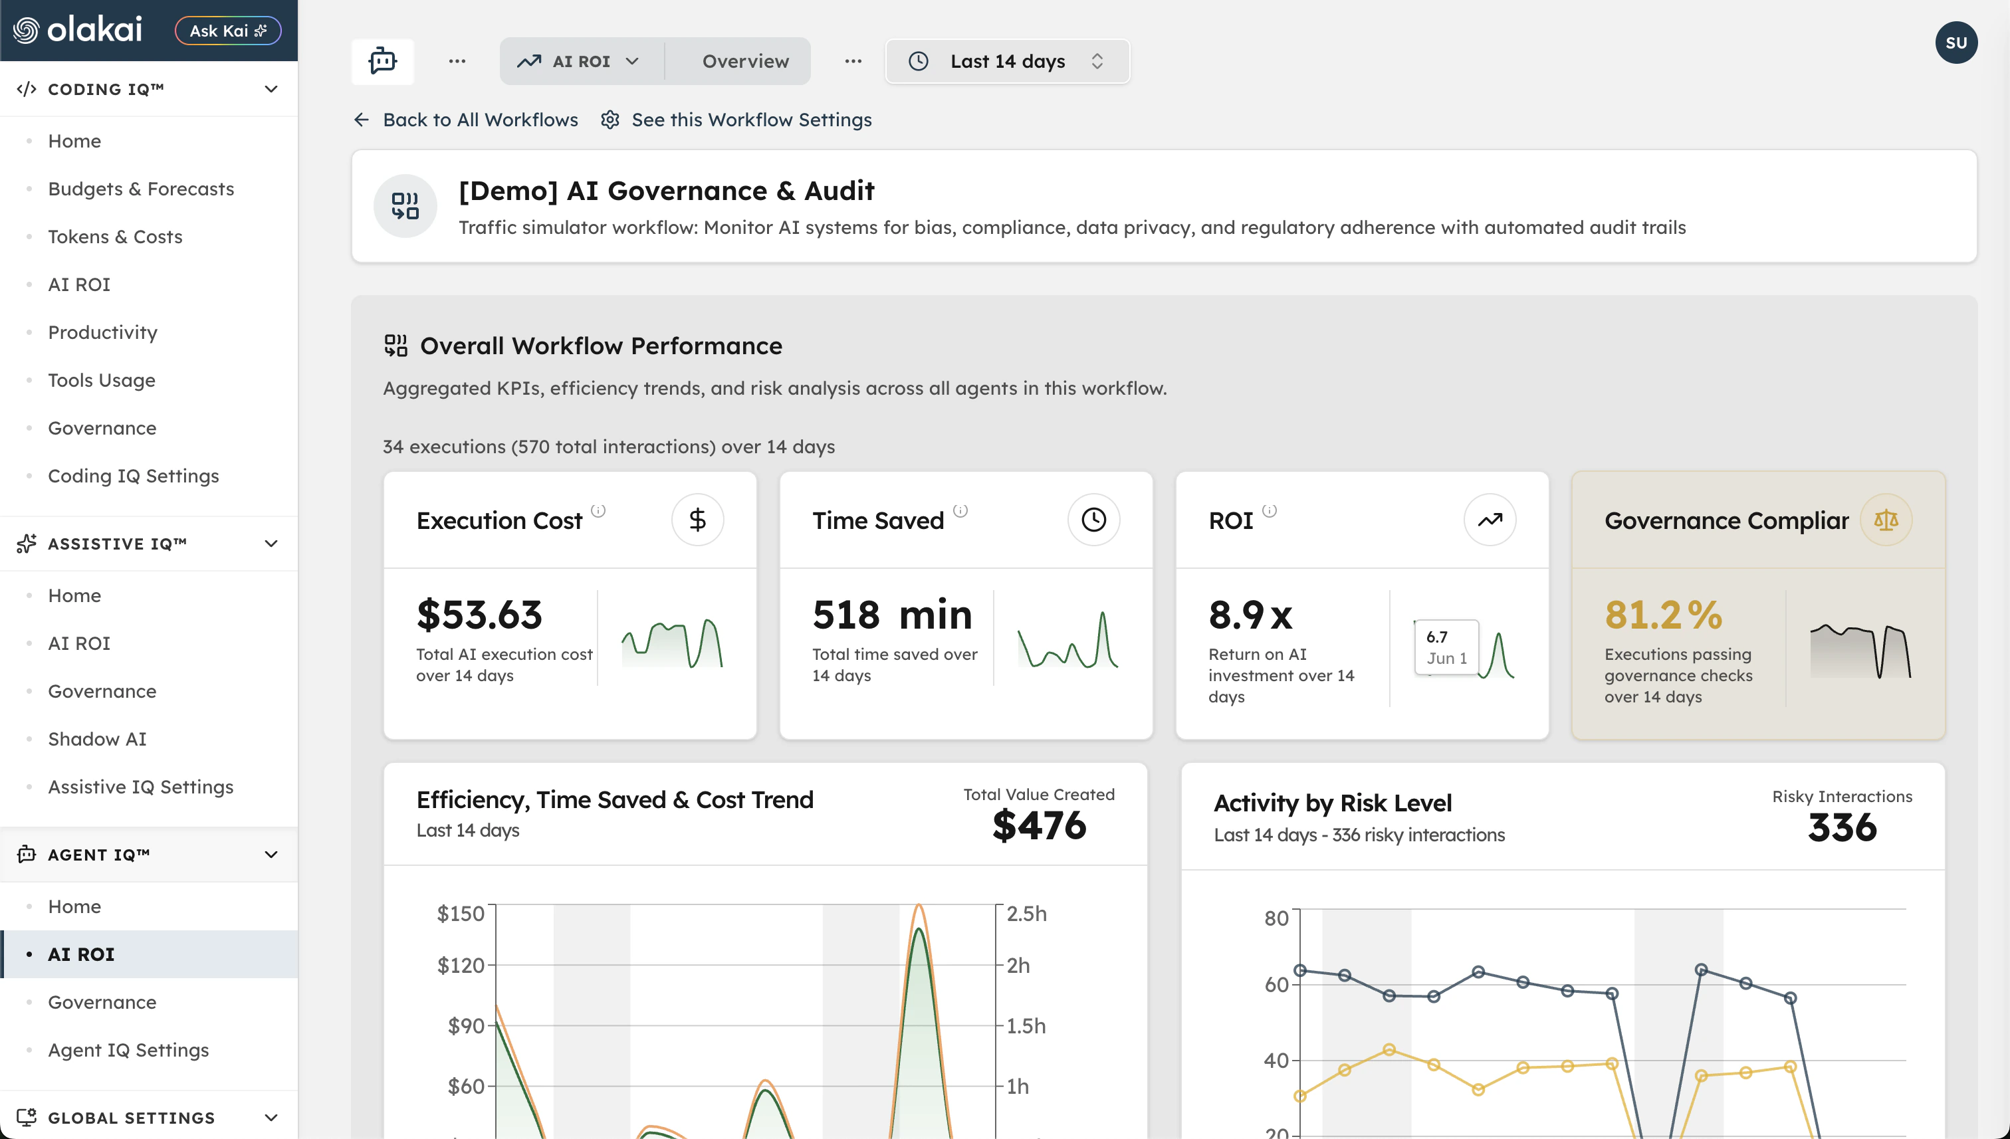Open the ellipsis menu next to the robot icon

coord(457,61)
